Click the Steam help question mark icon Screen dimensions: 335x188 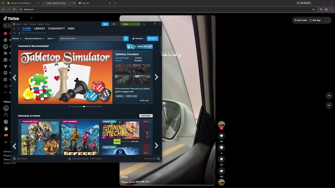pos(120,24)
